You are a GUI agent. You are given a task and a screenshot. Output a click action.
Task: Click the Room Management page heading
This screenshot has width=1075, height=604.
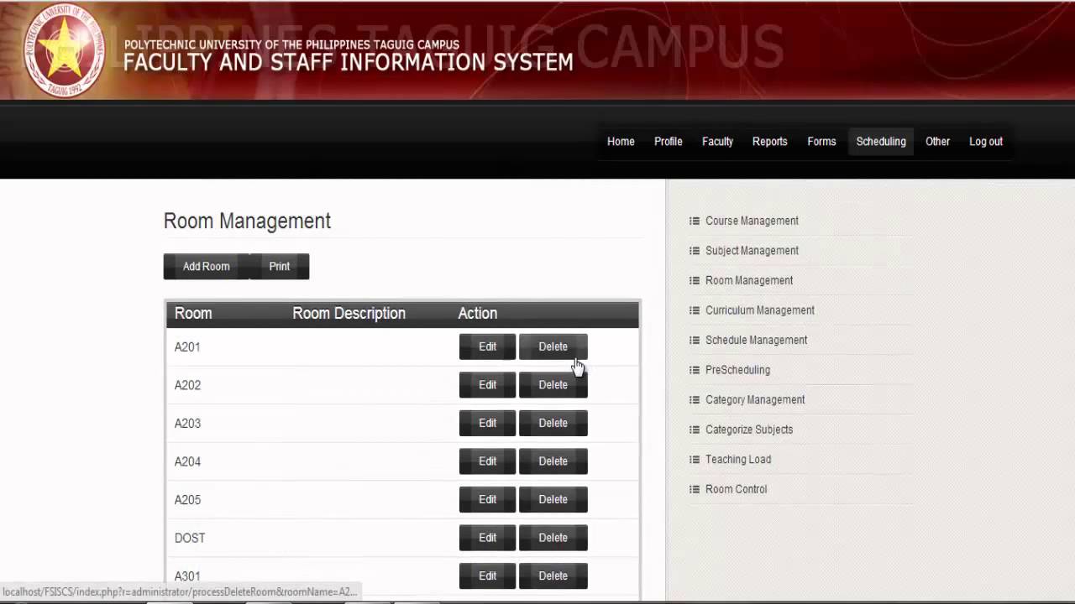[x=247, y=221]
